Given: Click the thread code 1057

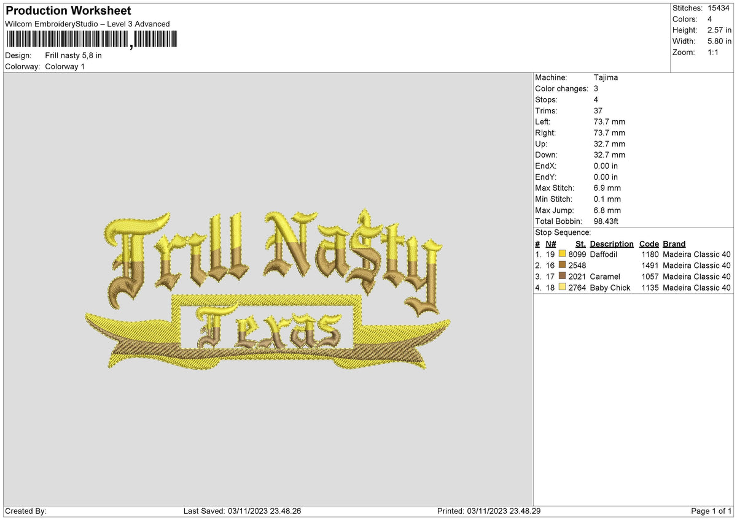Looking at the screenshot, I should 650,277.
